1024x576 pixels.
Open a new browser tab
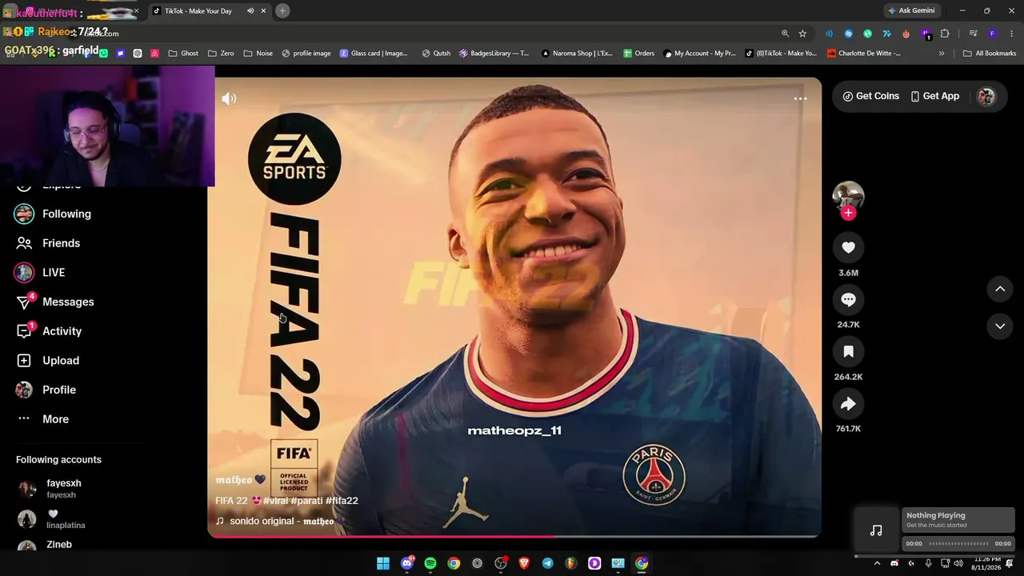pos(282,11)
